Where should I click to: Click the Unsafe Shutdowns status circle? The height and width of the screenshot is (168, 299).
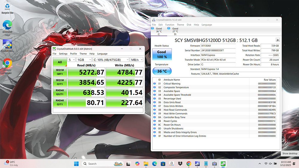coord(155,129)
